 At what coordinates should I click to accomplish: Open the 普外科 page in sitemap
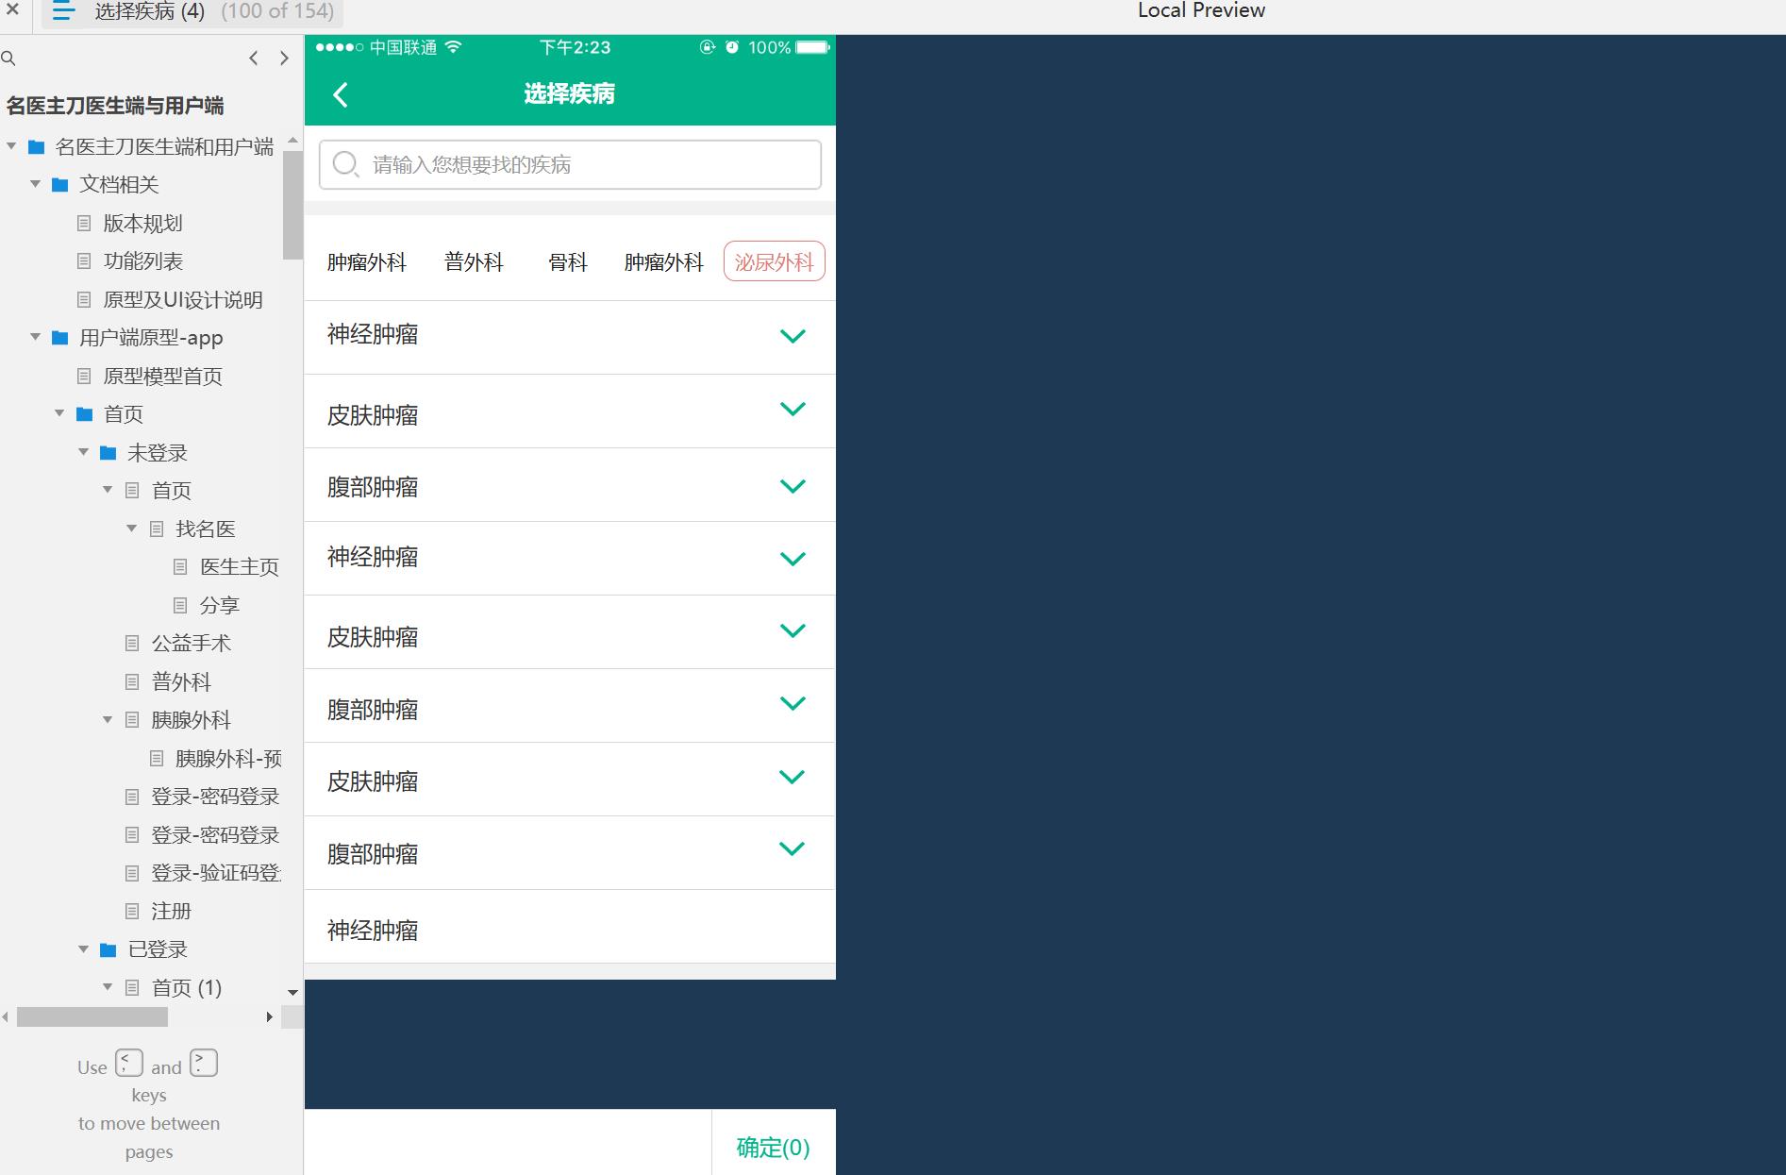[181, 682]
